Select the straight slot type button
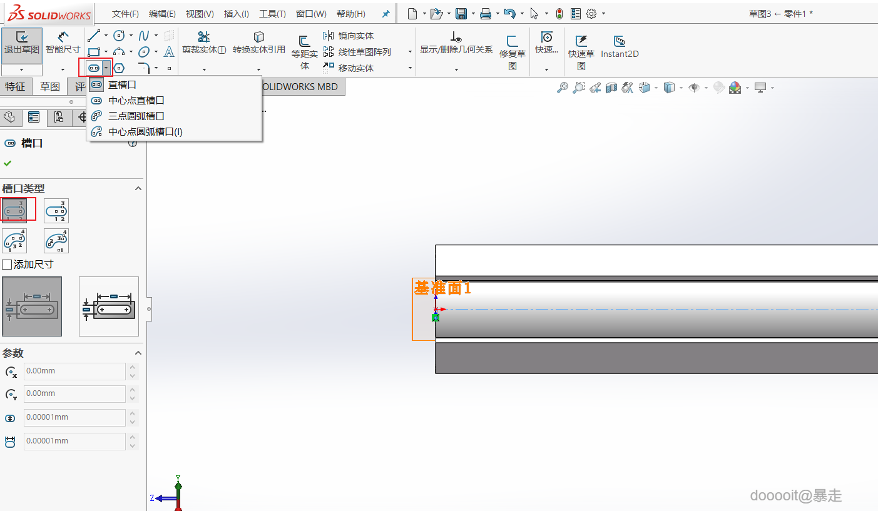Viewport: 878px width, 511px height. click(x=14, y=211)
